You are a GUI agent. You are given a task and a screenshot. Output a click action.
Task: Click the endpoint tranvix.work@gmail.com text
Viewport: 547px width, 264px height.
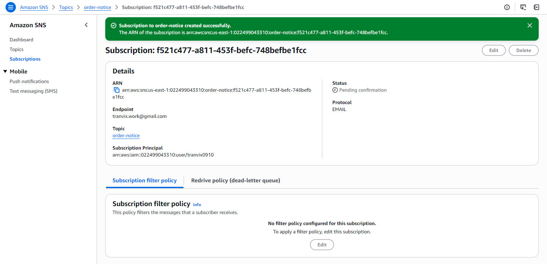(139, 116)
